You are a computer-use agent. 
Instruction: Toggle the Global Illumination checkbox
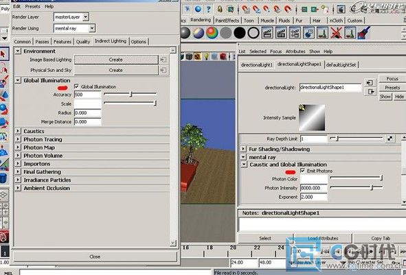click(x=76, y=86)
